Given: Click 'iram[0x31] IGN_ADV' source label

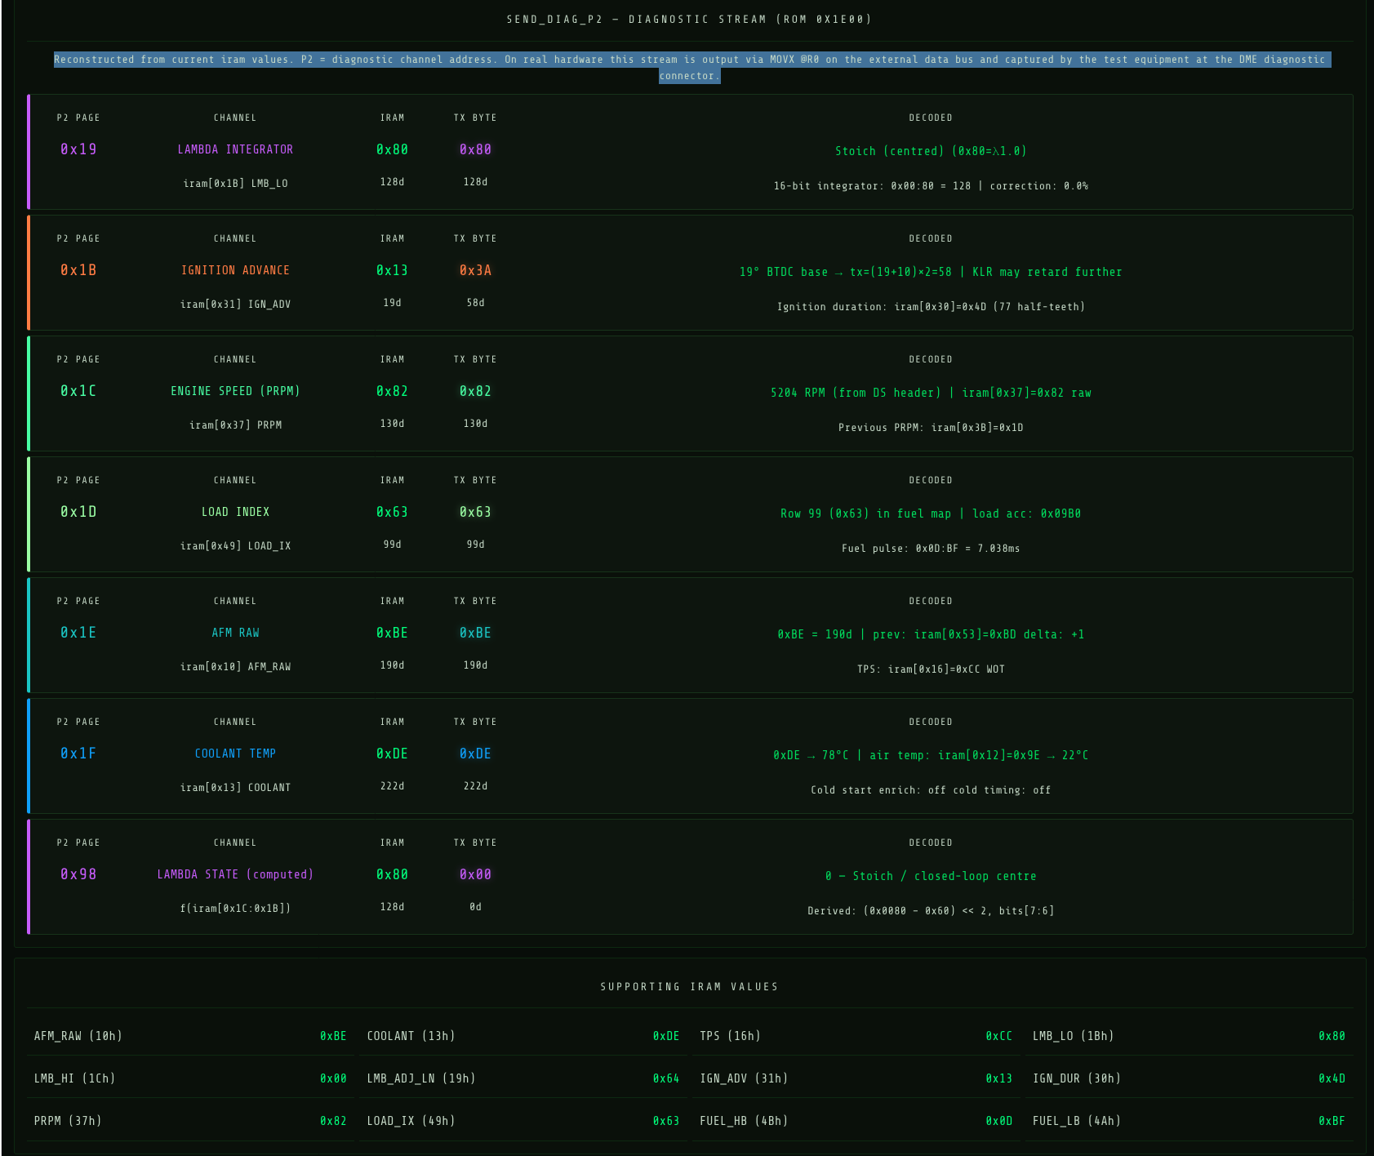Looking at the screenshot, I should click(x=235, y=305).
